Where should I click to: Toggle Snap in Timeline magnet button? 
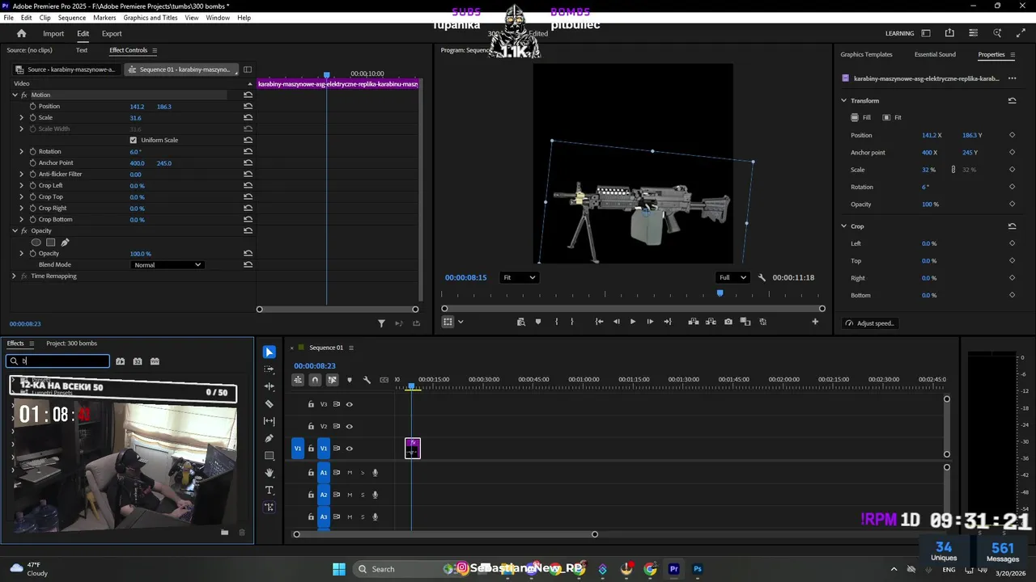[x=315, y=380]
